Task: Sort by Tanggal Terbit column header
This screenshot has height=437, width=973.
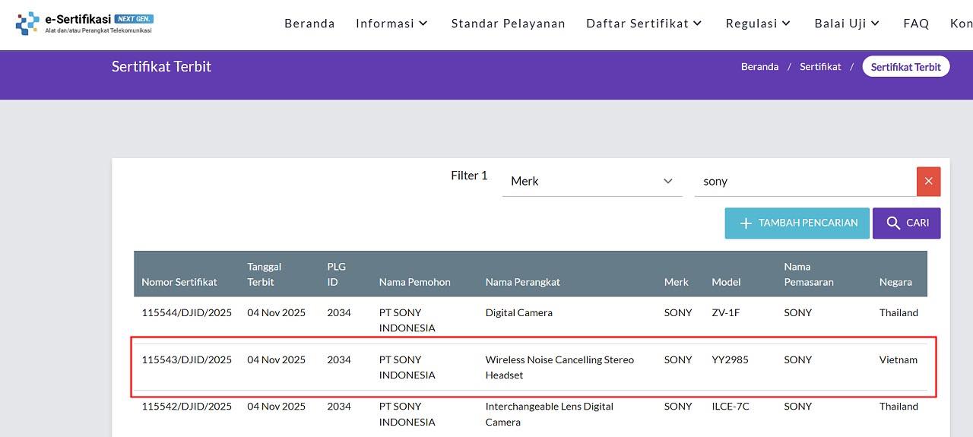Action: [265, 274]
